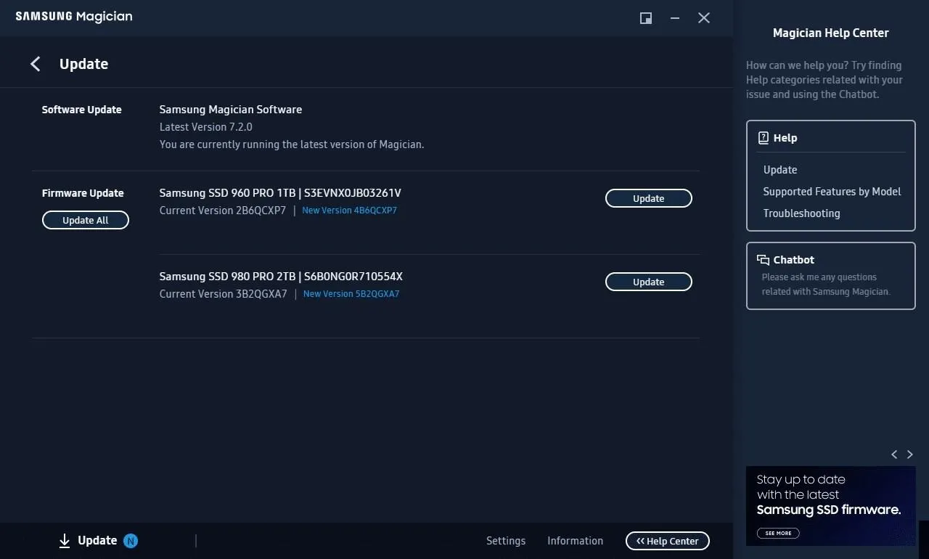Open Supported Features by Model help topic
Viewport: 929px width, 559px height.
[832, 192]
